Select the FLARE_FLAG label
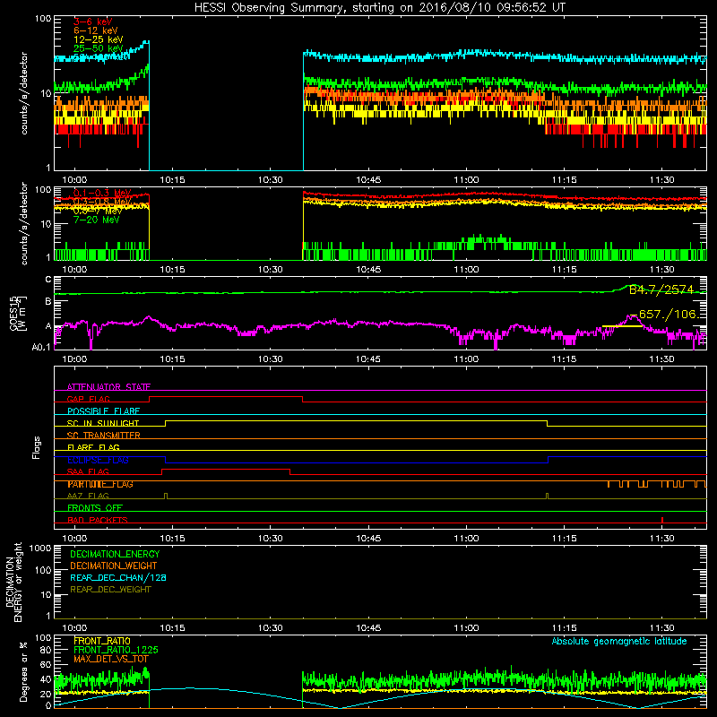Image resolution: width=717 pixels, height=717 pixels. point(93,447)
